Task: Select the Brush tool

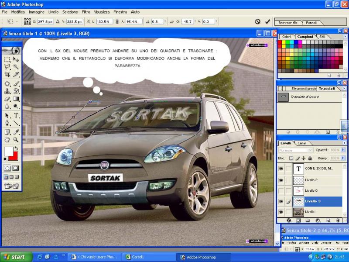Action: pos(16,84)
